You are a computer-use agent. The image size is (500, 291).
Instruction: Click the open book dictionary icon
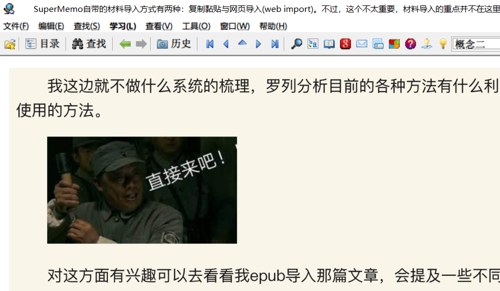(329, 44)
